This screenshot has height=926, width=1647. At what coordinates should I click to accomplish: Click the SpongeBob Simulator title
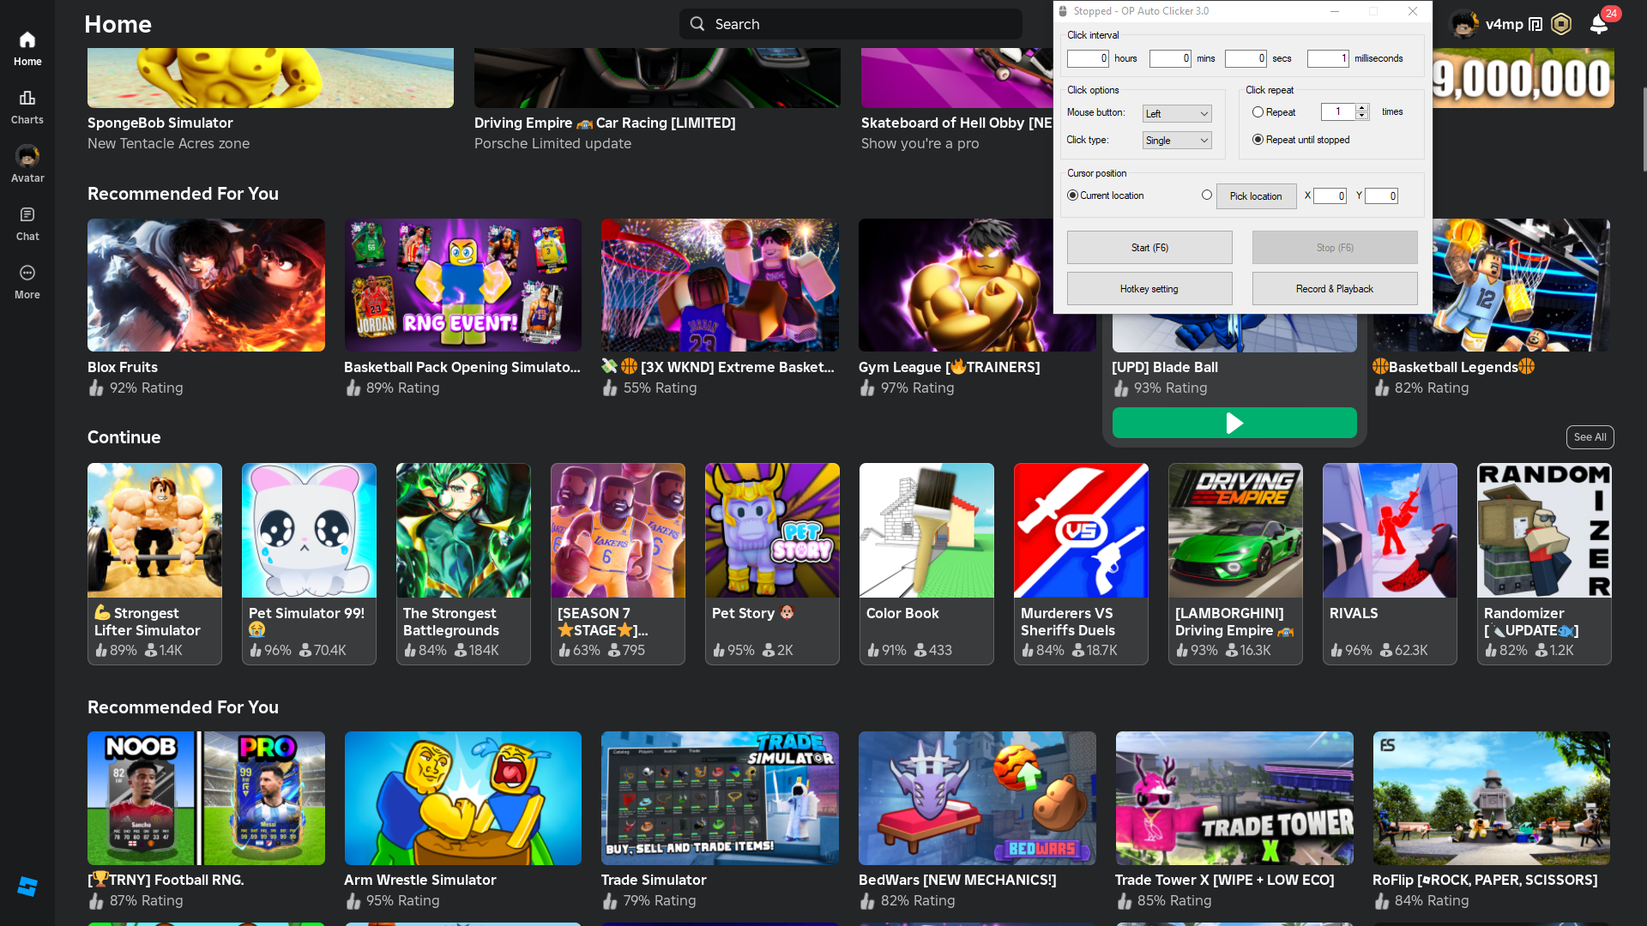[160, 123]
